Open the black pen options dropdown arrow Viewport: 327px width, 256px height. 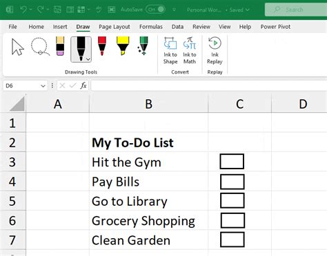coord(88,59)
